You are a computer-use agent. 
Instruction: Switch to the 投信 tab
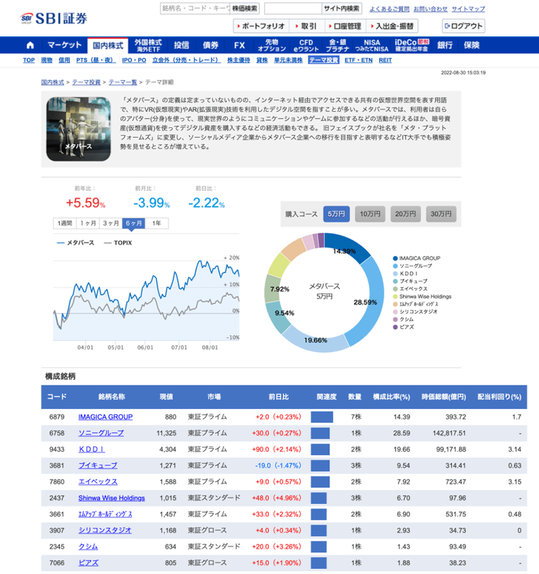click(181, 45)
